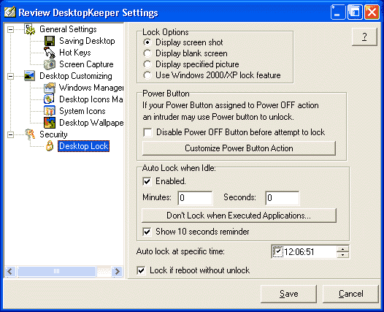Collapse the Security tree node
This screenshot has height=312, width=384.
(x=10, y=134)
